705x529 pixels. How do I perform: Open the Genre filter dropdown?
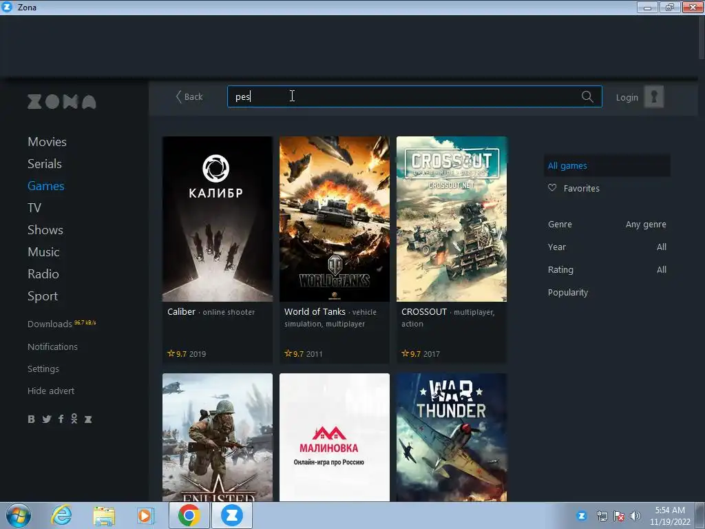point(607,224)
